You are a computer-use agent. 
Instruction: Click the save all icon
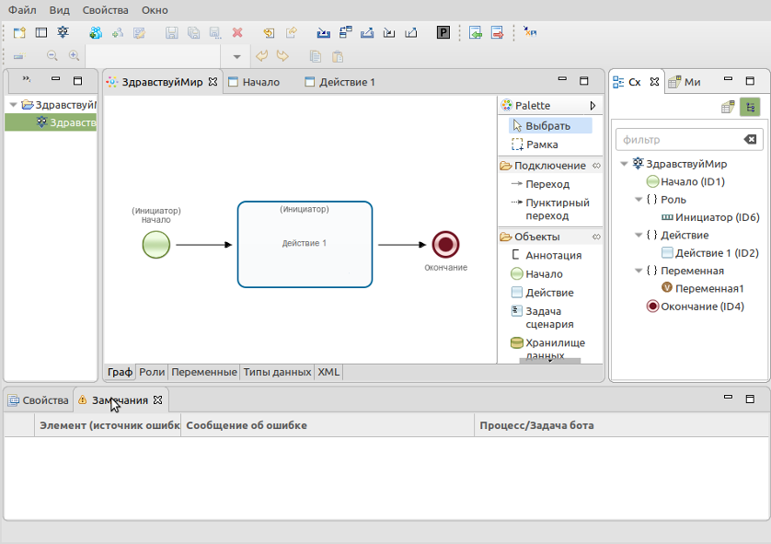[x=194, y=33]
